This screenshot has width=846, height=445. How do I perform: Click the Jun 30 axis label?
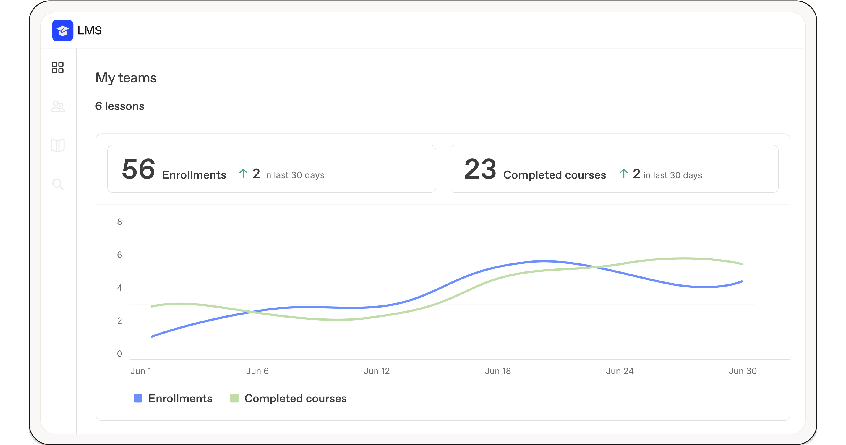point(742,371)
